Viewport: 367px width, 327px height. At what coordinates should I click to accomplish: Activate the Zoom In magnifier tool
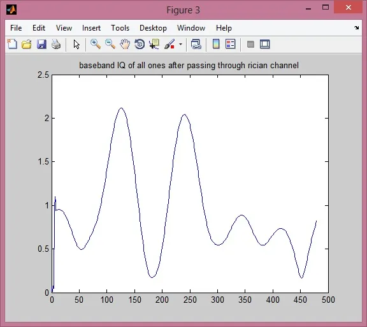click(x=96, y=44)
